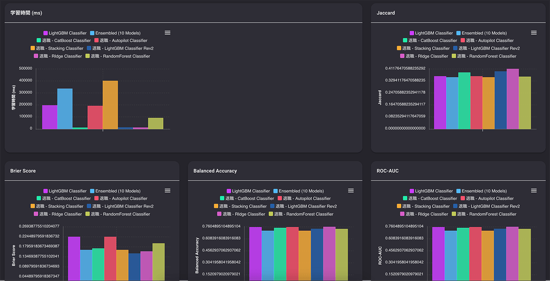Toggle RandomForest Classifier in ROC-AUC legend
The height and width of the screenshot is (281, 550).
(484, 214)
